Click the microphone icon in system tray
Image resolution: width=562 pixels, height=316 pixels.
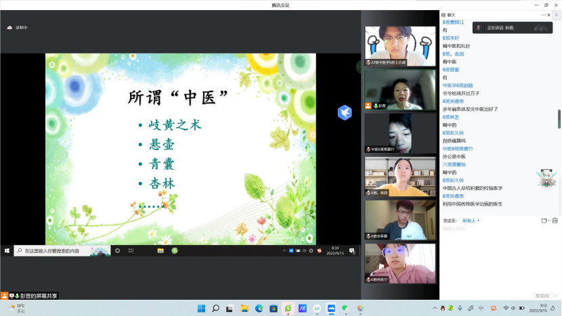click(460, 309)
